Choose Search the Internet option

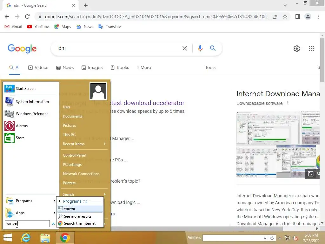click(80, 223)
